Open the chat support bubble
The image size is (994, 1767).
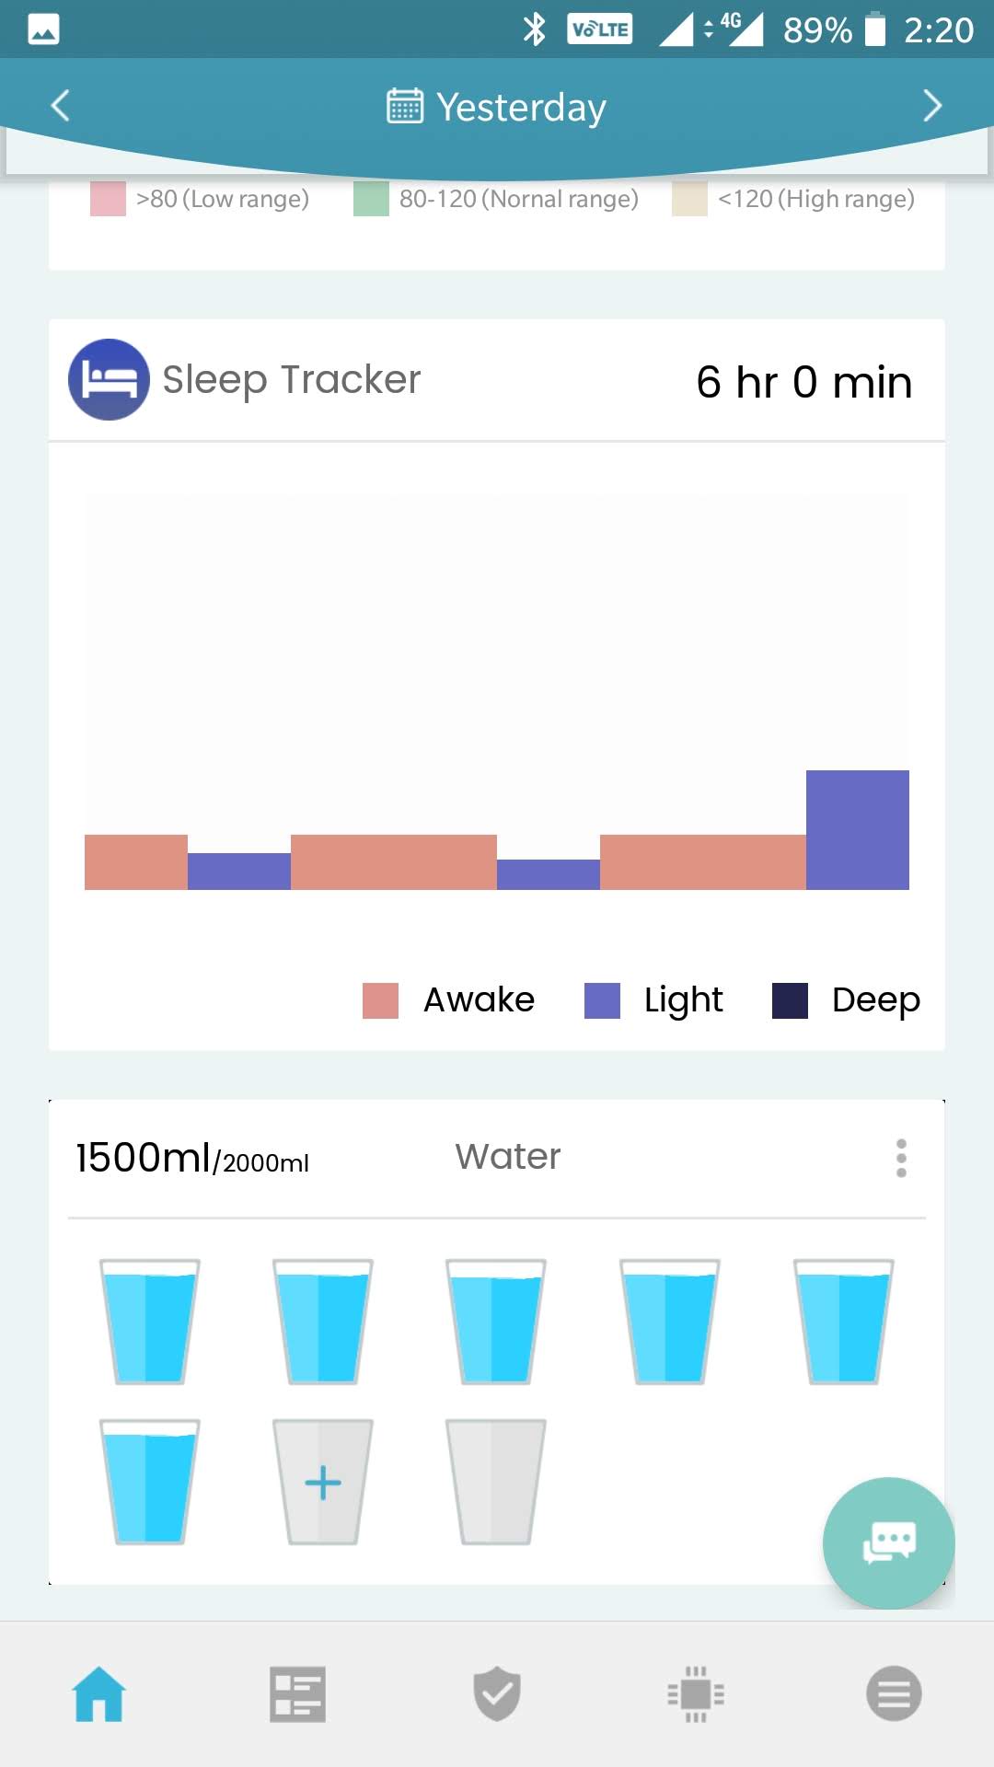coord(888,1542)
